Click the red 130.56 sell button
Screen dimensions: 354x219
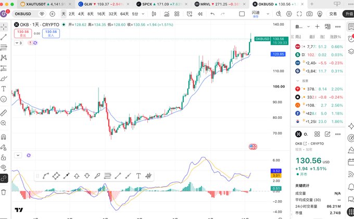pos(23,33)
